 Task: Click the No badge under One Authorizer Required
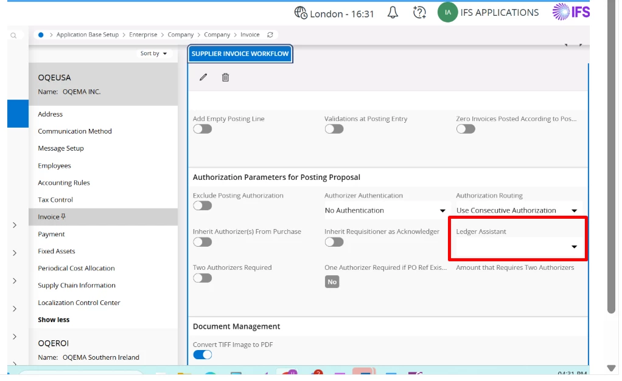tap(332, 282)
